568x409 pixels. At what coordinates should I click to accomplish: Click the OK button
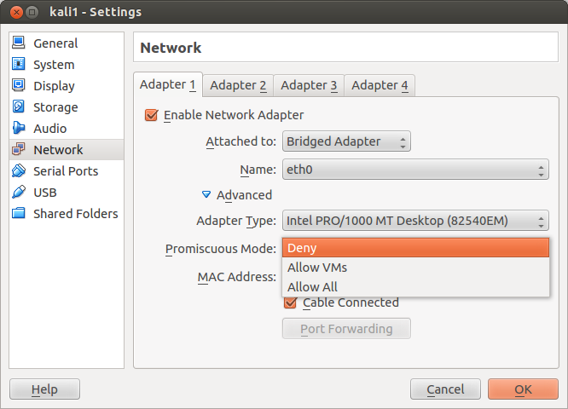(x=523, y=389)
